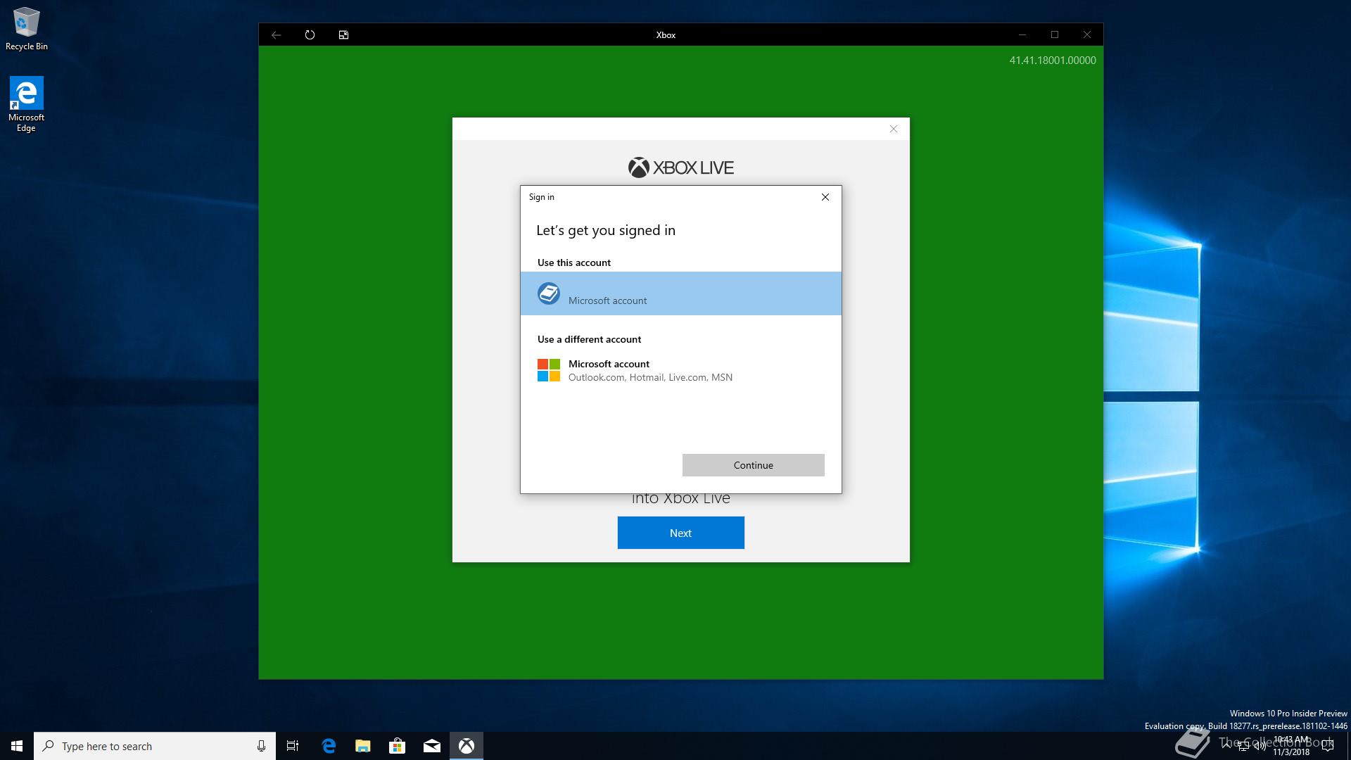Close the Sign in dialog
Viewport: 1351px width, 760px height.
click(825, 197)
